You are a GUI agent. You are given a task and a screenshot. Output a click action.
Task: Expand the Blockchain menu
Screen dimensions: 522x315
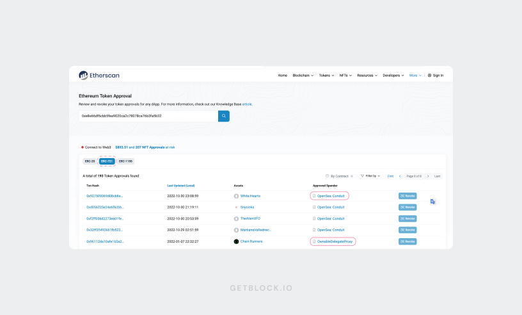point(303,76)
